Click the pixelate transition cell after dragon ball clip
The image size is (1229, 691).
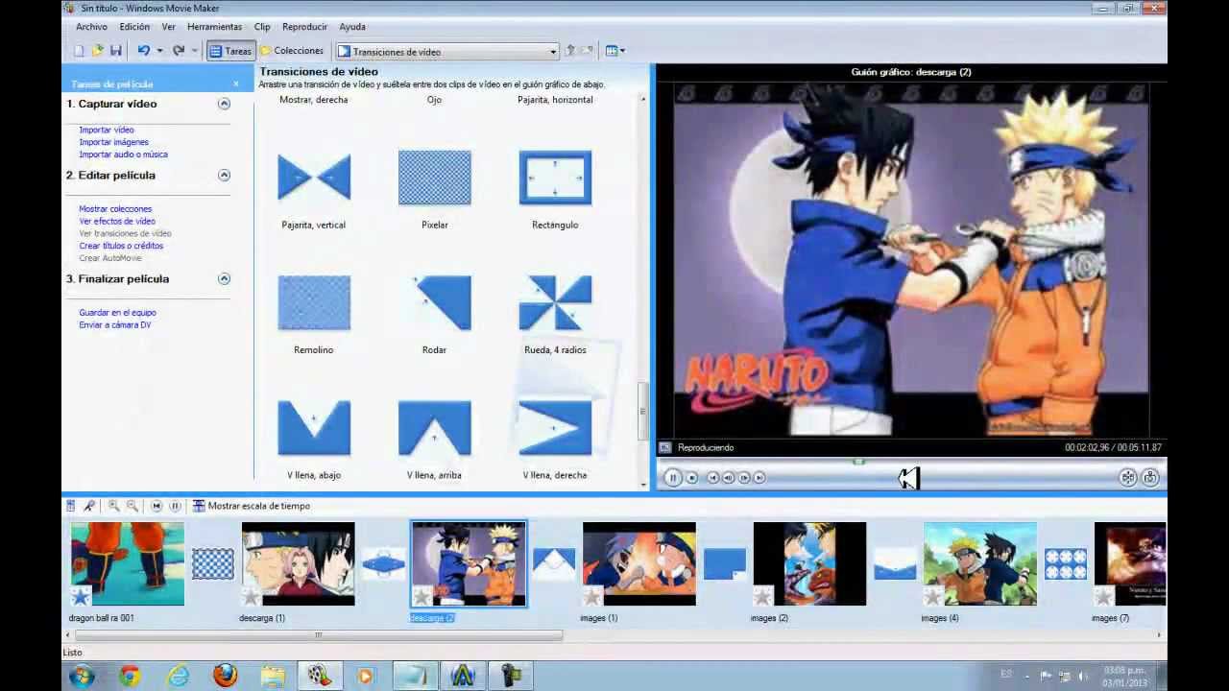(x=213, y=563)
